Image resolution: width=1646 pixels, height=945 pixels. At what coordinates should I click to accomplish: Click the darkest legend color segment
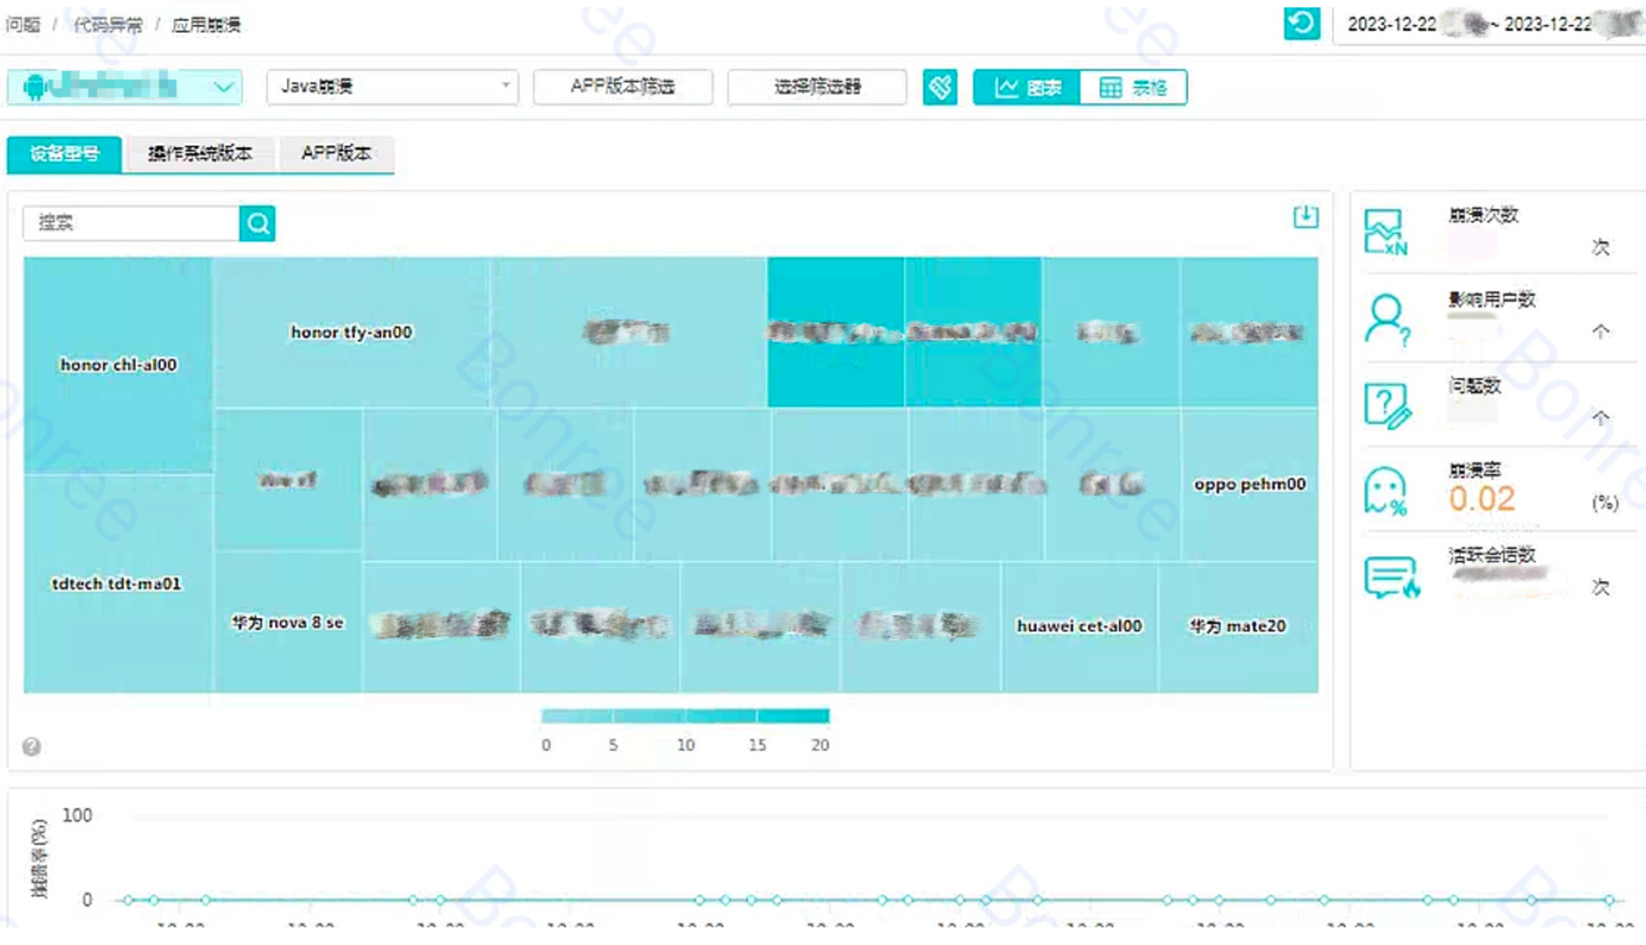tap(793, 715)
